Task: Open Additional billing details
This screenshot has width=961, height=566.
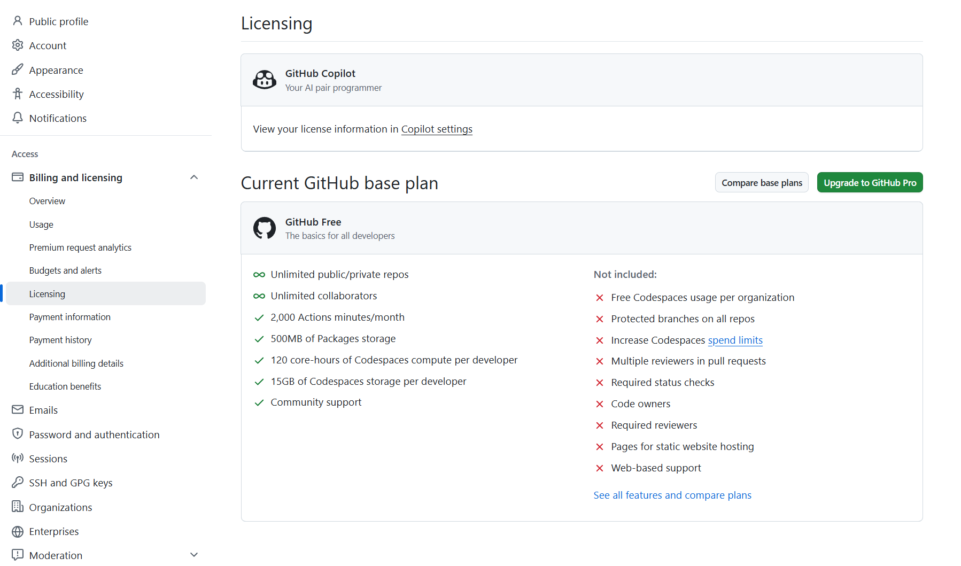Action: 76,363
